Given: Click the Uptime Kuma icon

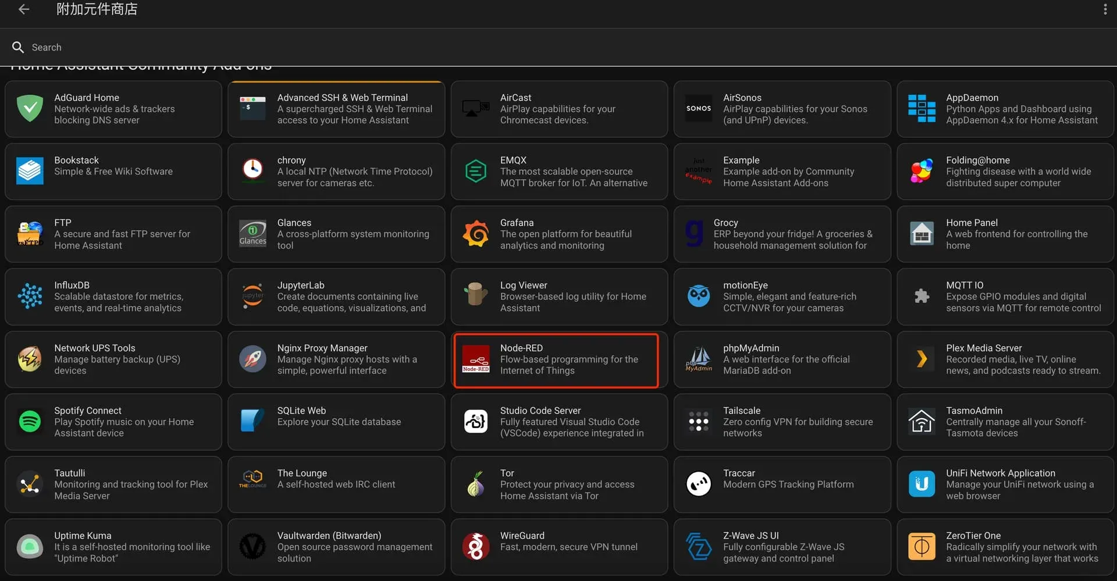Looking at the screenshot, I should click(30, 546).
